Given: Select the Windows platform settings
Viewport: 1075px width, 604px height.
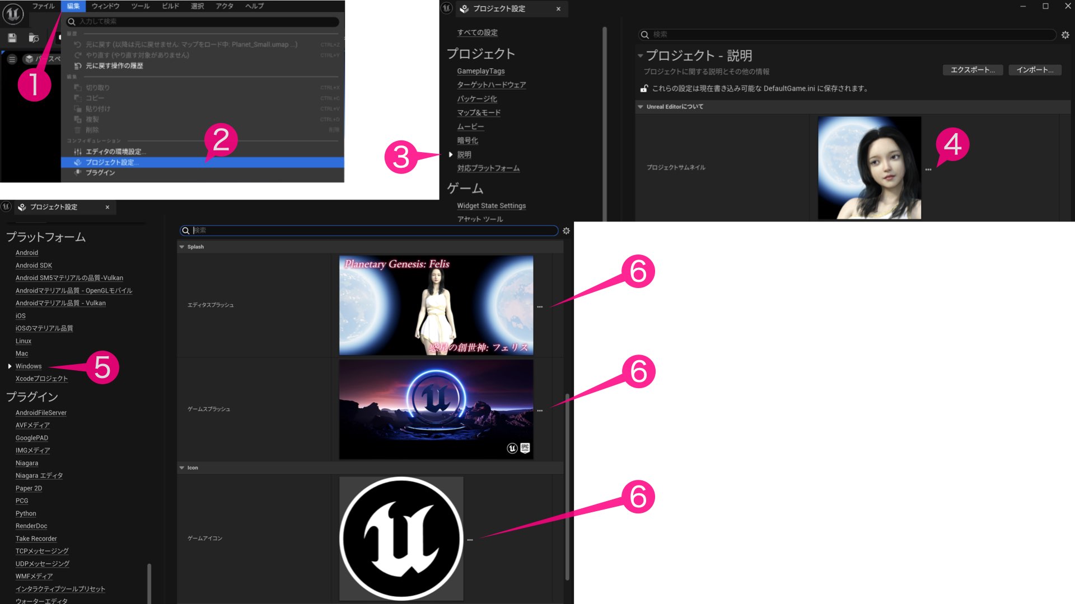Looking at the screenshot, I should click(29, 366).
